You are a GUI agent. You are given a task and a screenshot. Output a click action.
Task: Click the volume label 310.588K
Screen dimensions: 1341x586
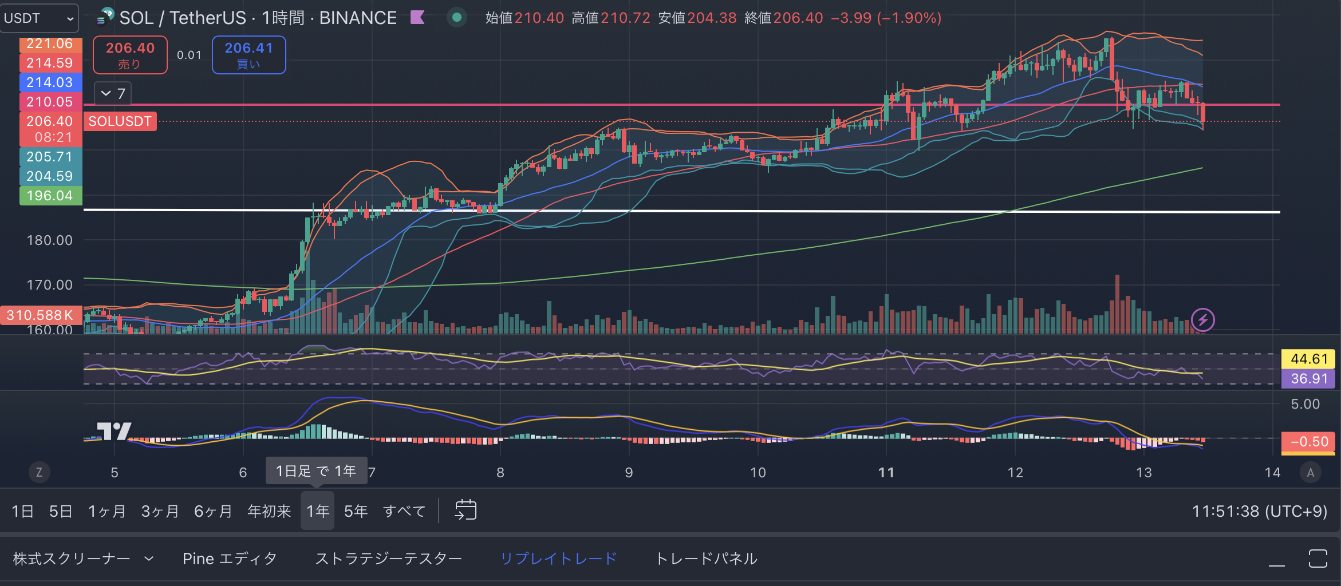point(41,315)
